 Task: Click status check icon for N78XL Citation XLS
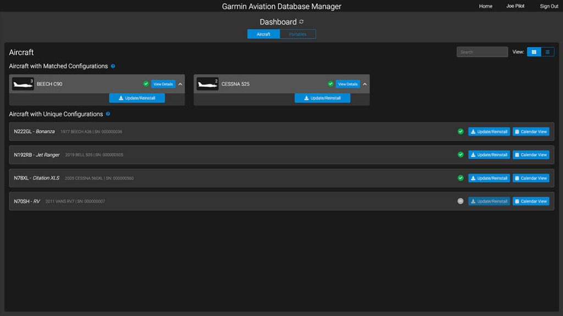461,178
